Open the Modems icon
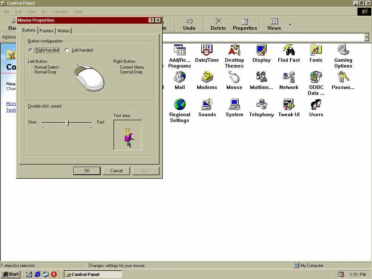The height and width of the screenshot is (279, 372). [207, 81]
